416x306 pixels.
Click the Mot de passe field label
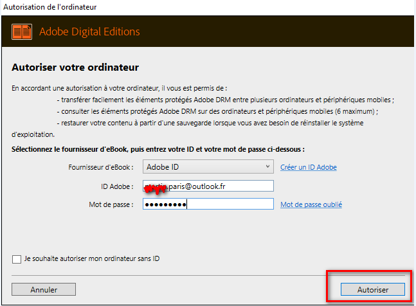point(111,204)
